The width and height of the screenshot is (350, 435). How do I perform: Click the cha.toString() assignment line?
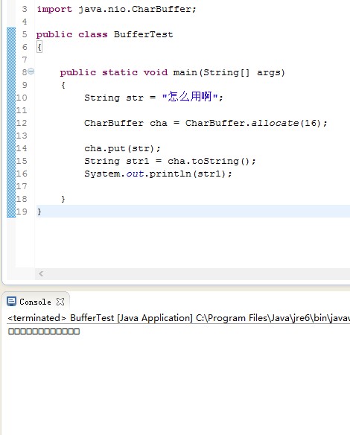click(170, 161)
